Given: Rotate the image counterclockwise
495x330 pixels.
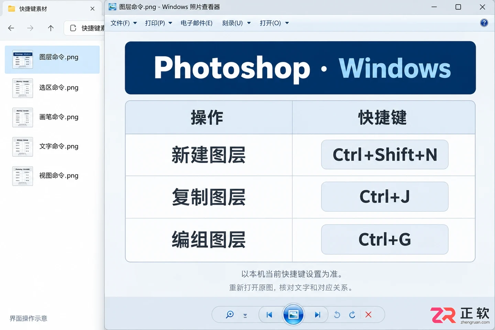Looking at the screenshot, I should (x=337, y=315).
